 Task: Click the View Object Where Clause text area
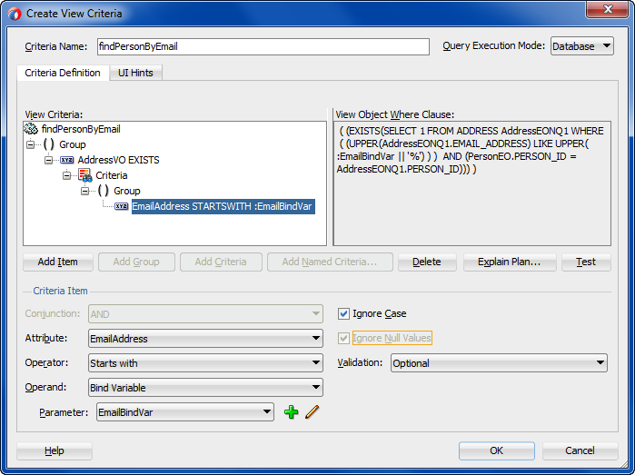(471, 183)
